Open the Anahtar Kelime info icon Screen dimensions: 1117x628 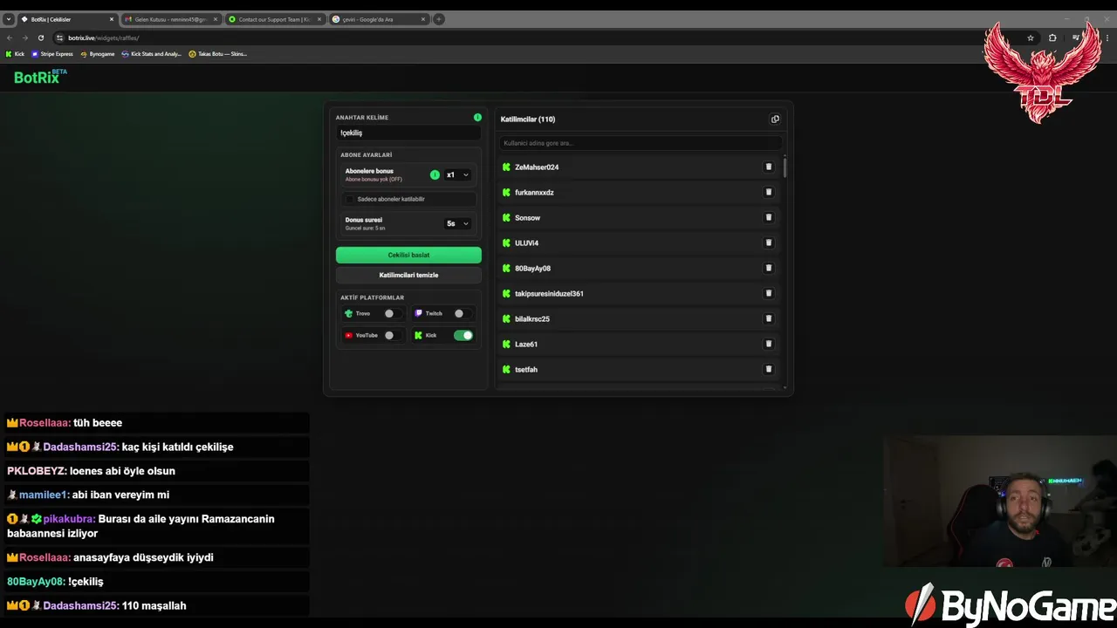pos(477,117)
